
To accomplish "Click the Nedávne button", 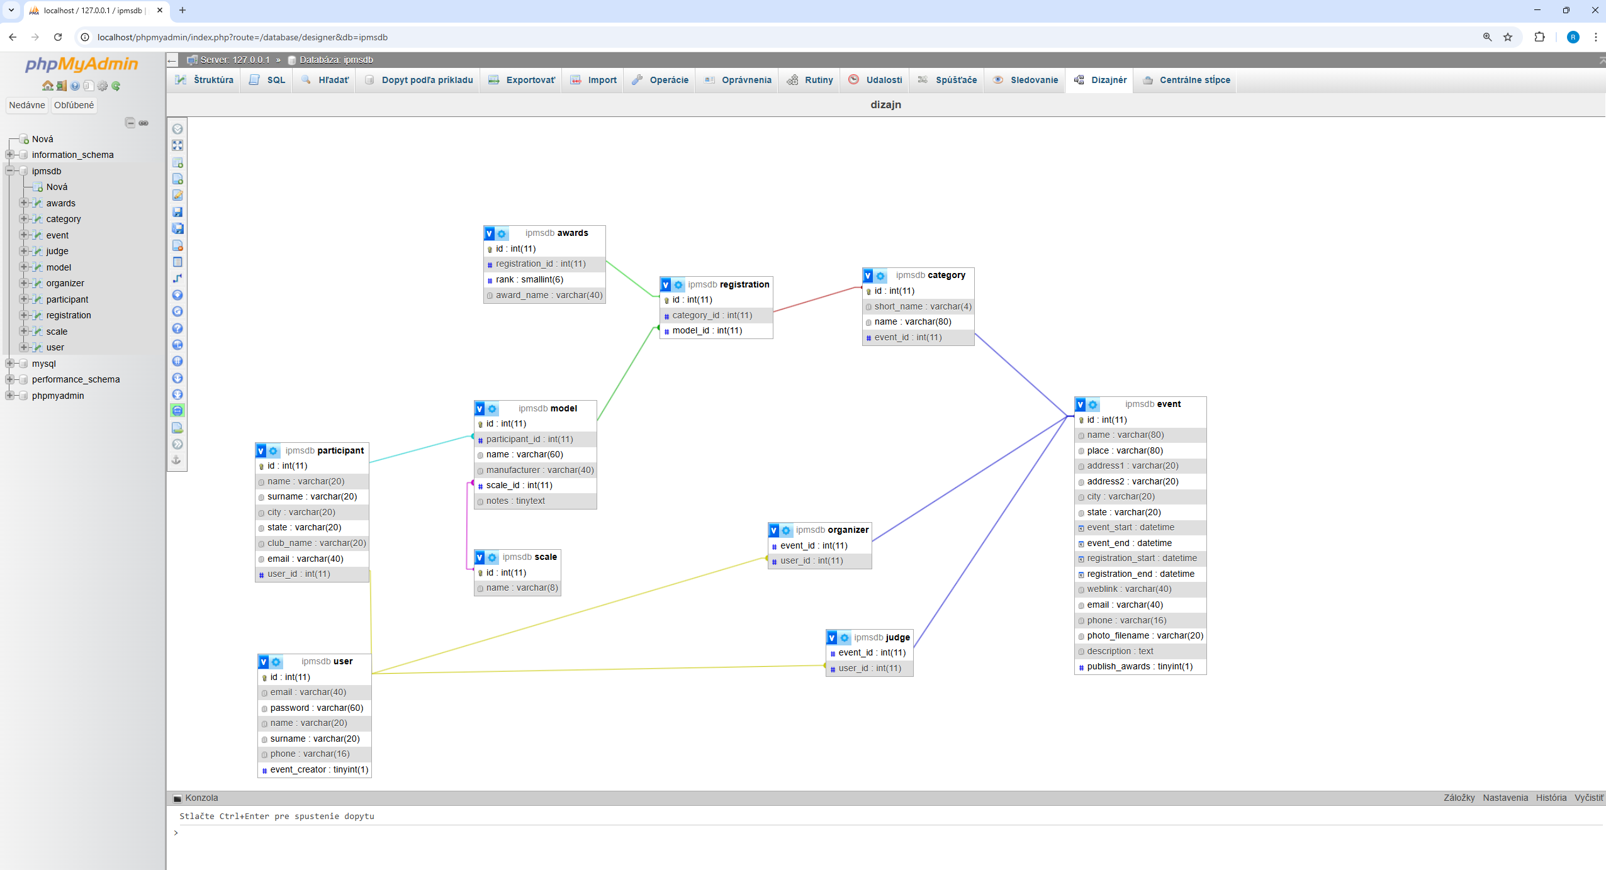I will (27, 105).
